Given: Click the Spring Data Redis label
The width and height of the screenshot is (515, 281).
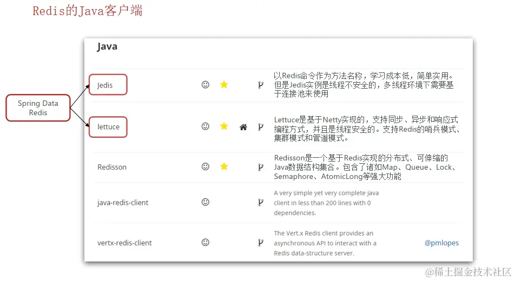Looking at the screenshot, I should 38,108.
